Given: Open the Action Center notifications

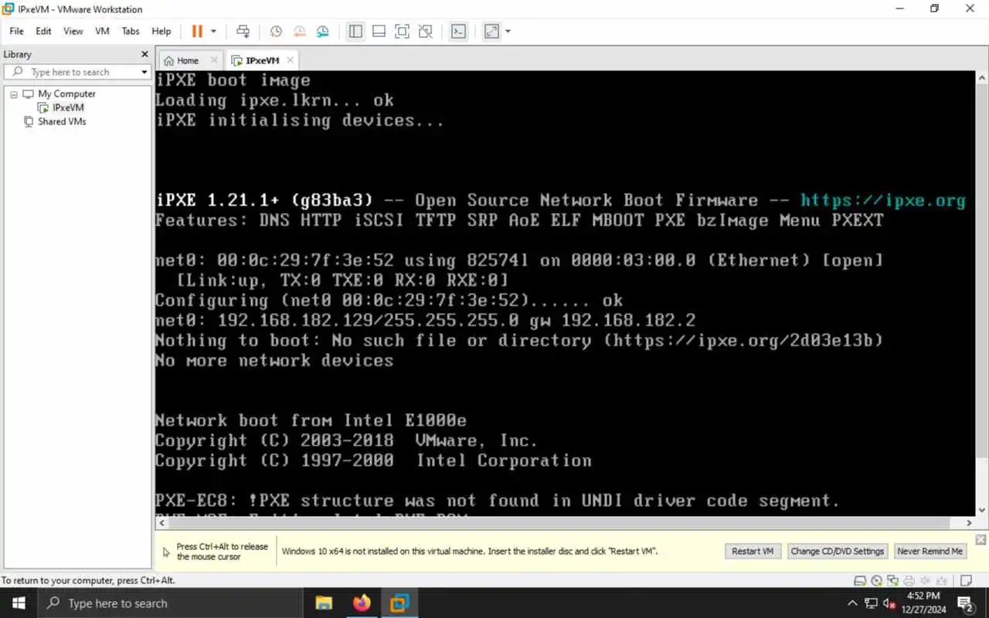Looking at the screenshot, I should coord(966,603).
